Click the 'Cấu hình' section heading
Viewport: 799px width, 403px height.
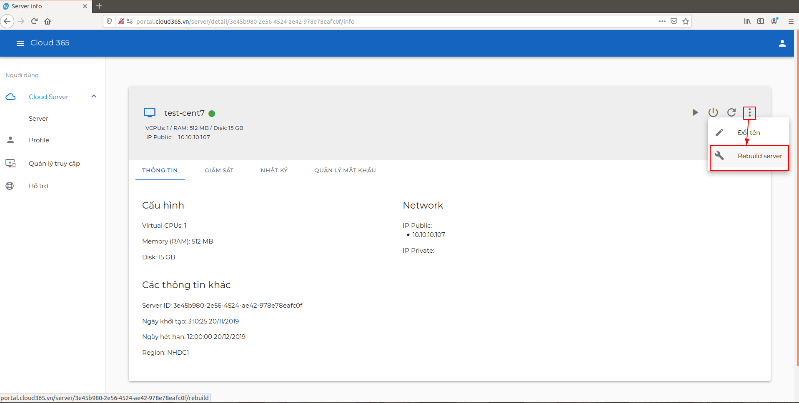163,205
